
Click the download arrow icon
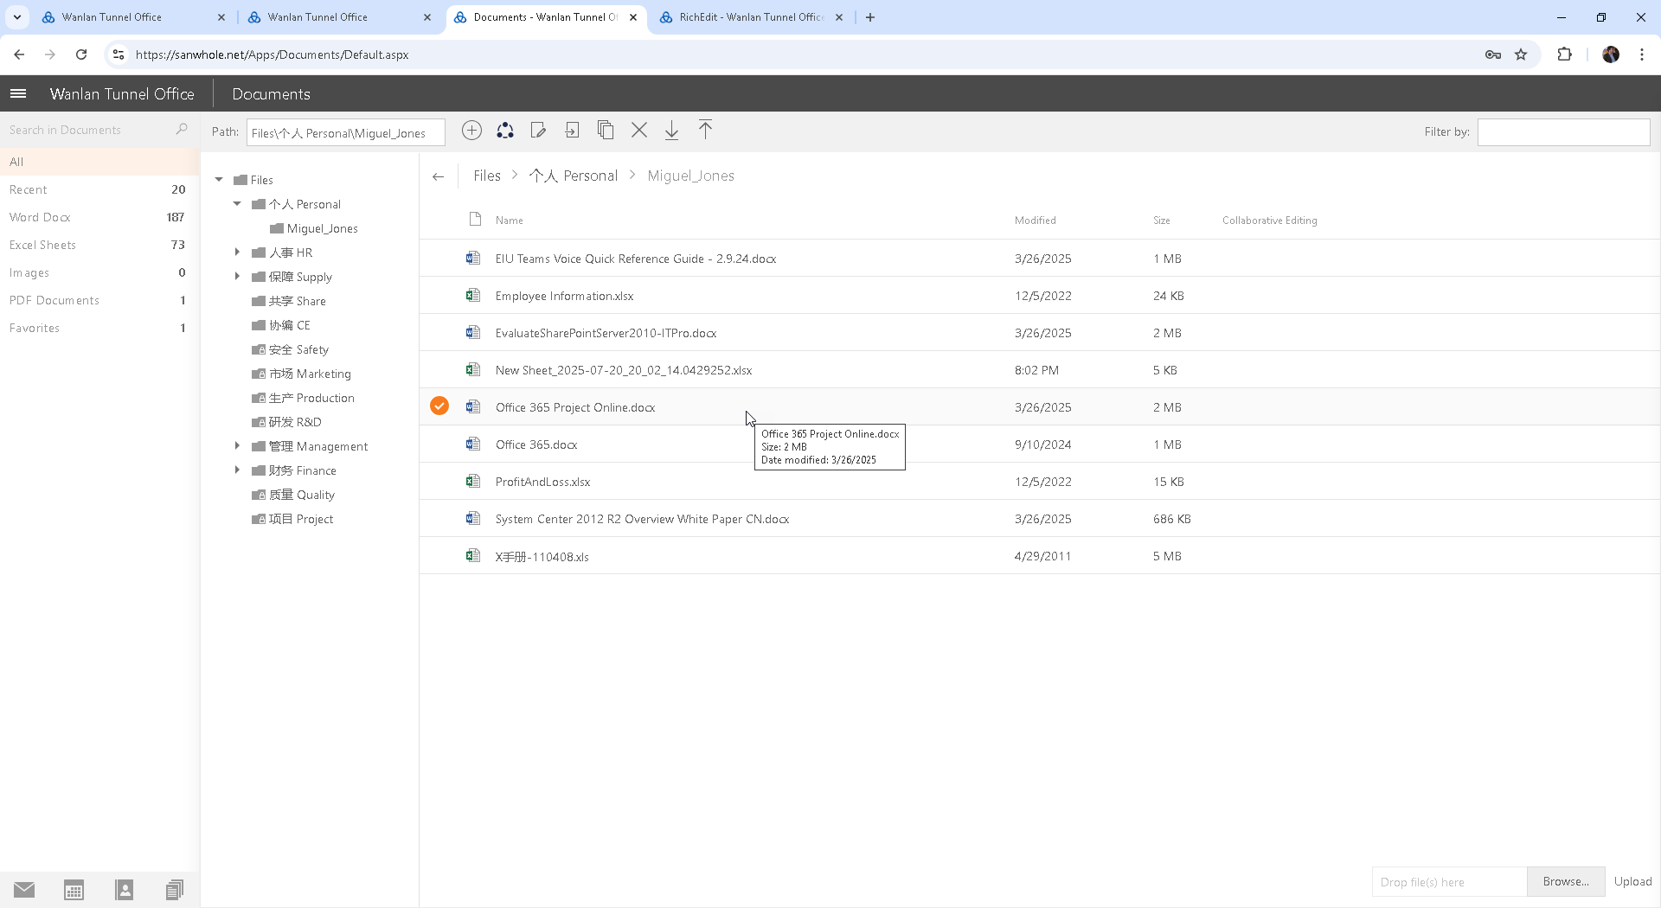point(671,131)
